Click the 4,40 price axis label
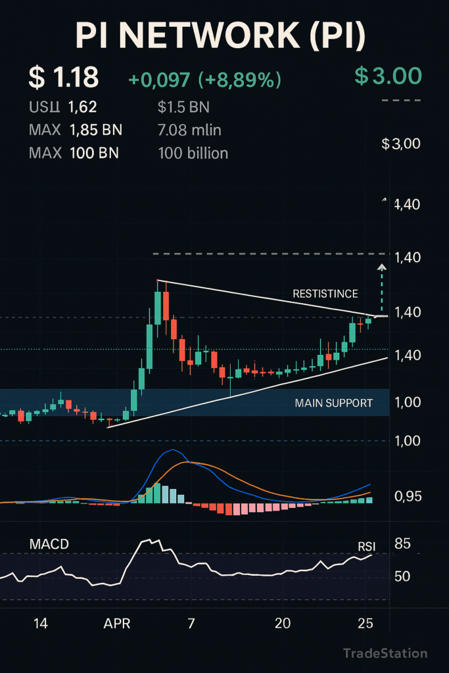Screen dimensions: 449x673 coord(408,205)
